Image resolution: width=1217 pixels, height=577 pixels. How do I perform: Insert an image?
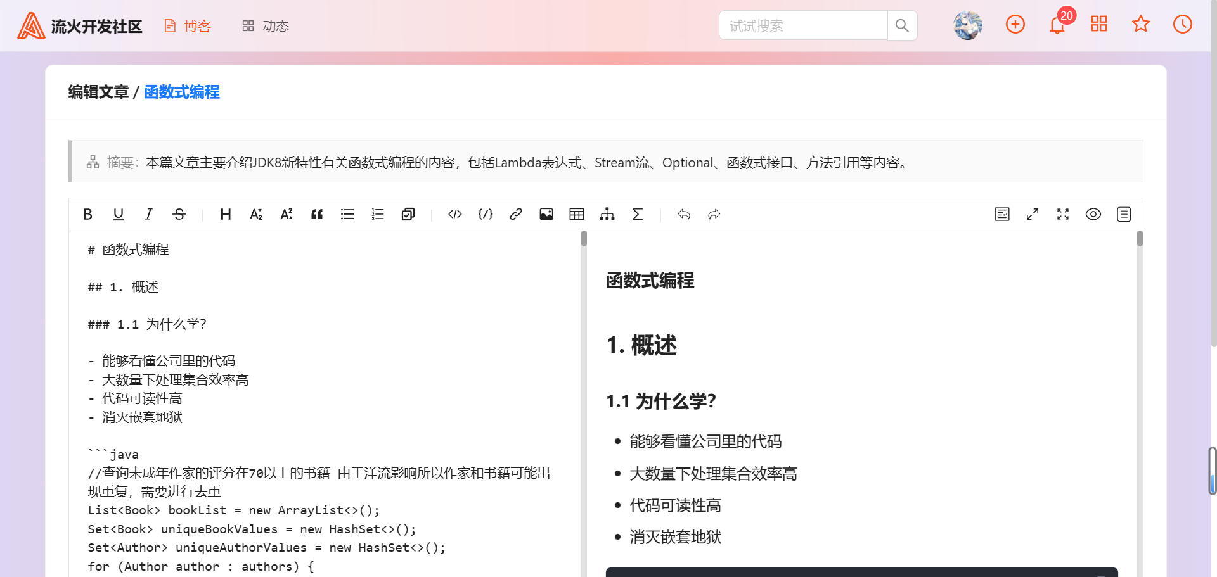pyautogui.click(x=546, y=214)
